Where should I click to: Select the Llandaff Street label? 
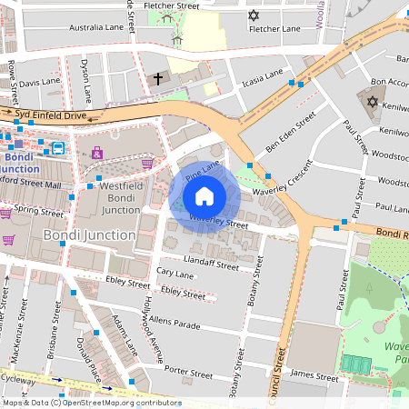(x=212, y=263)
